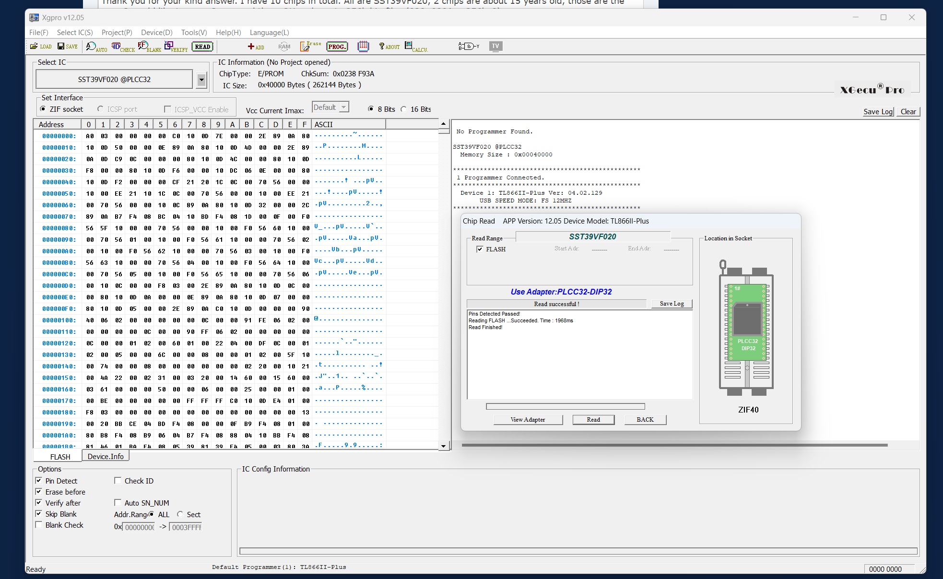Click the BACK button in Chip Read dialog
The image size is (943, 579).
(645, 419)
